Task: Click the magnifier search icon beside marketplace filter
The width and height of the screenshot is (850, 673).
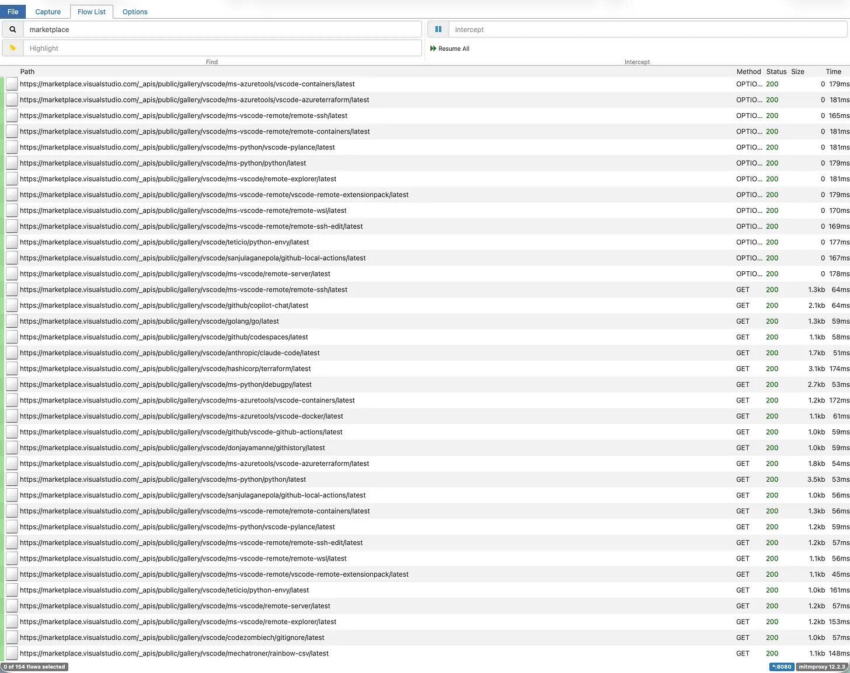Action: click(x=13, y=29)
